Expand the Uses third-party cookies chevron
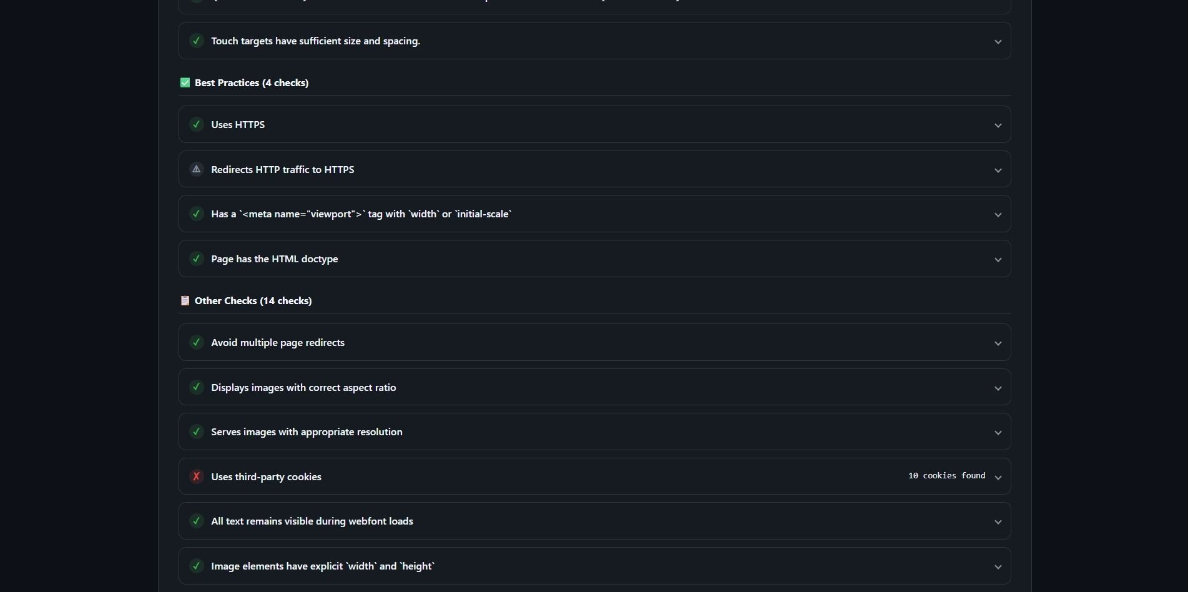The width and height of the screenshot is (1188, 592). (x=998, y=478)
